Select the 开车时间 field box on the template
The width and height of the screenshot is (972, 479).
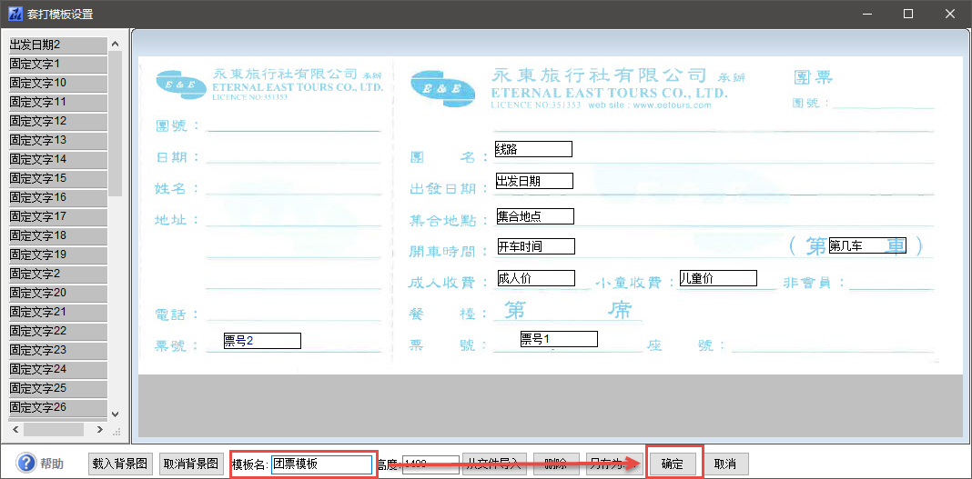[536, 246]
